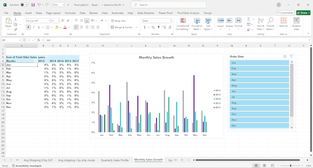Viewport: 313px width, 168px height.
Task: Apply Comma Style format
Action: click(158, 27)
